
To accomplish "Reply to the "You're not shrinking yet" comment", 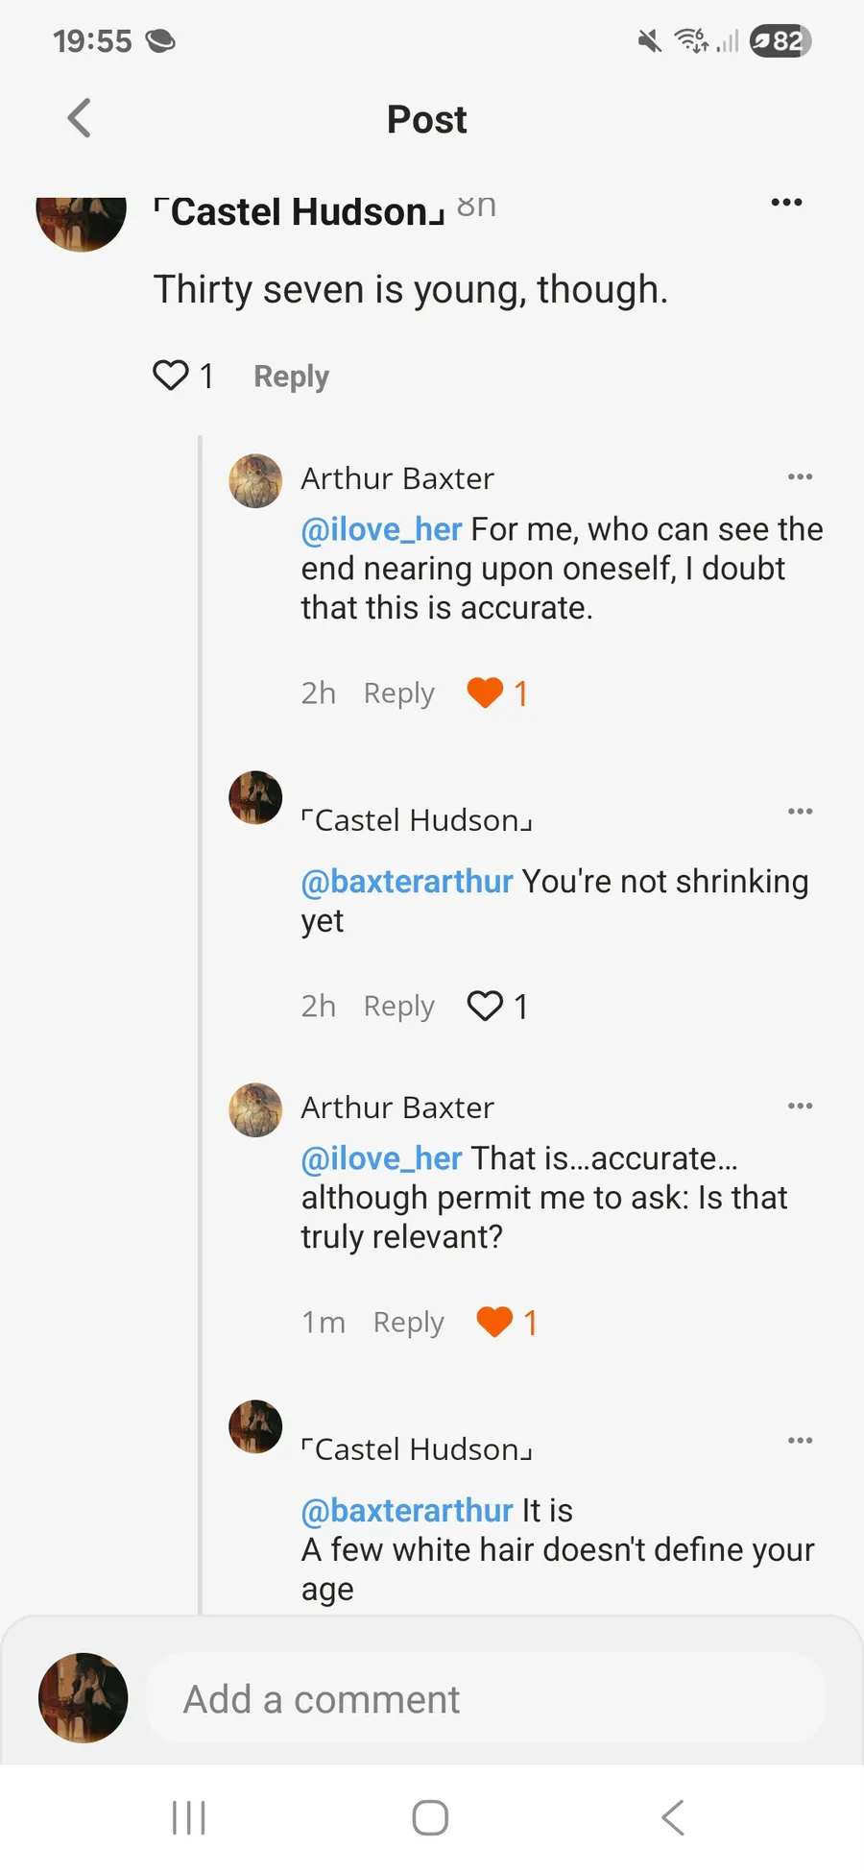I will pyautogui.click(x=398, y=1007).
